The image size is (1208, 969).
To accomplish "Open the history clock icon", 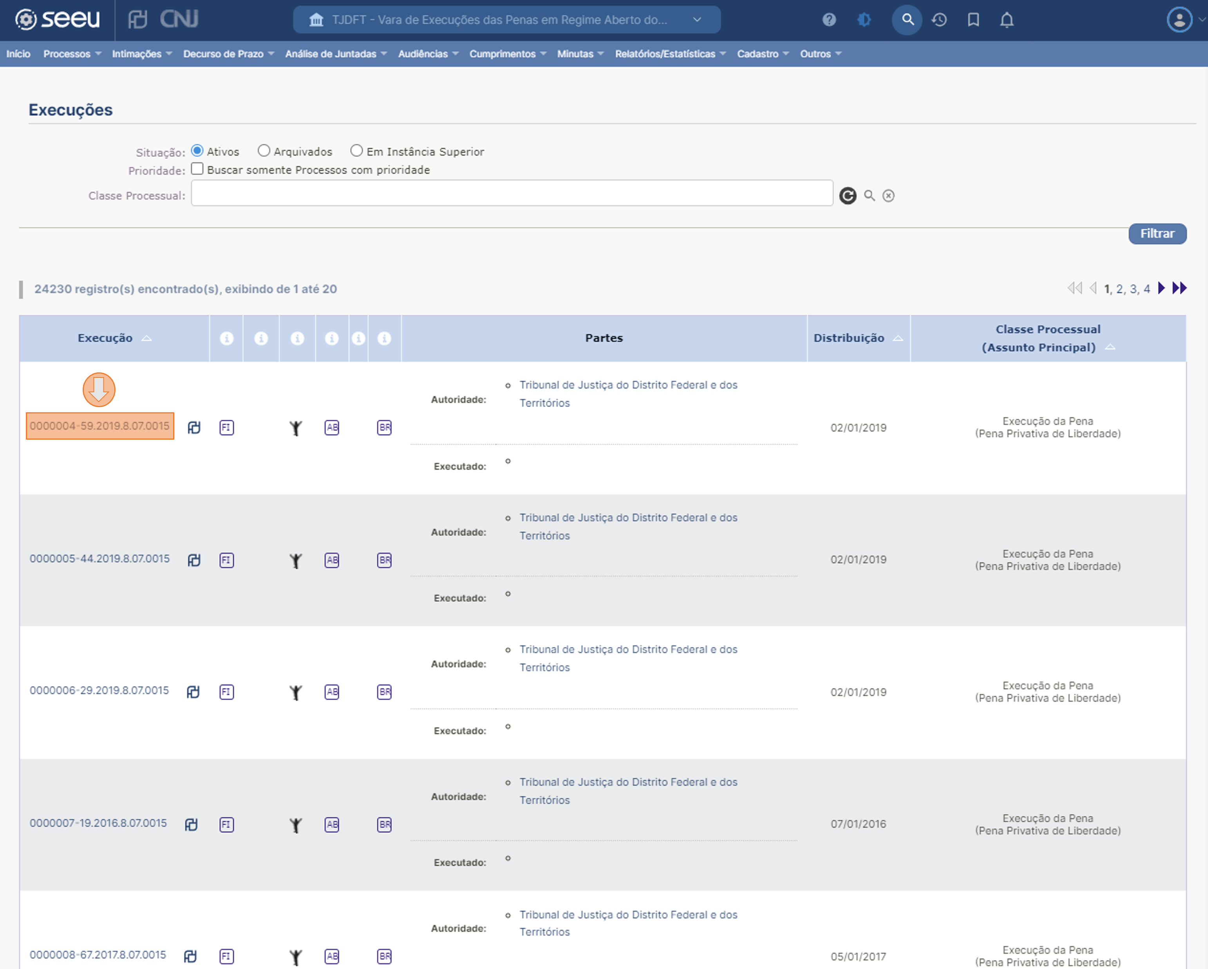I will coord(940,20).
